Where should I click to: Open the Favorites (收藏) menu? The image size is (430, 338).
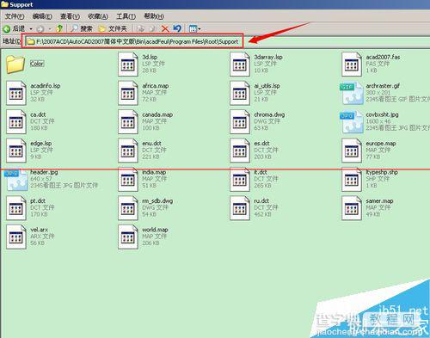coord(98,16)
